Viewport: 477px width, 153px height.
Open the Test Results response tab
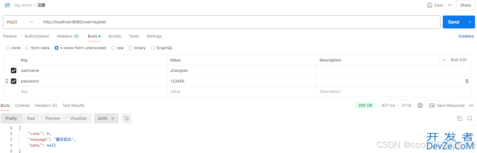73,105
